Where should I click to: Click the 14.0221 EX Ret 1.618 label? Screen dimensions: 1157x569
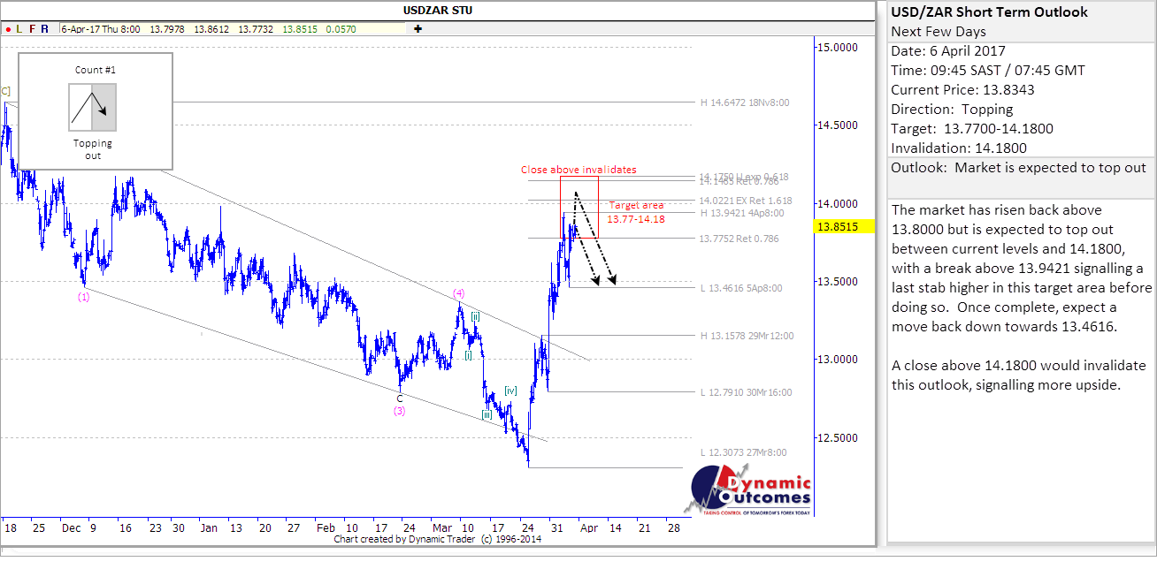click(x=745, y=201)
